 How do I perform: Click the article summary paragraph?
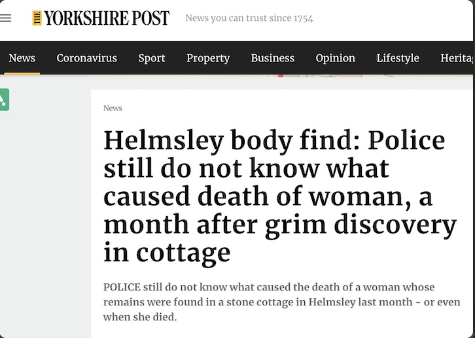(281, 302)
